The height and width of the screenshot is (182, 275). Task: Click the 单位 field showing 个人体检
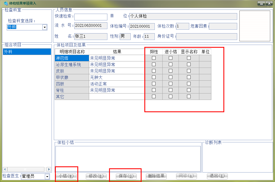(183, 16)
